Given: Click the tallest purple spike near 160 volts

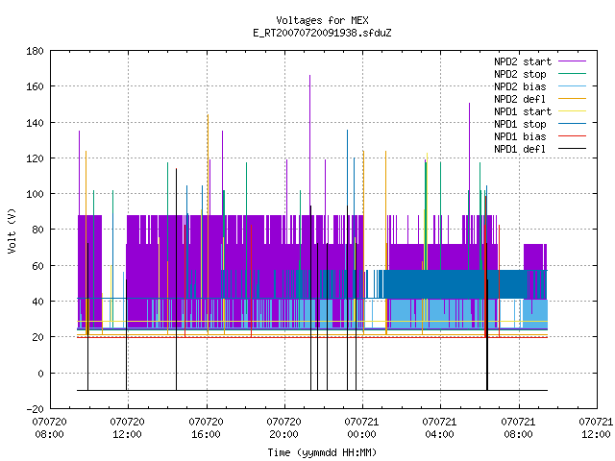Looking at the screenshot, I should tap(309, 79).
